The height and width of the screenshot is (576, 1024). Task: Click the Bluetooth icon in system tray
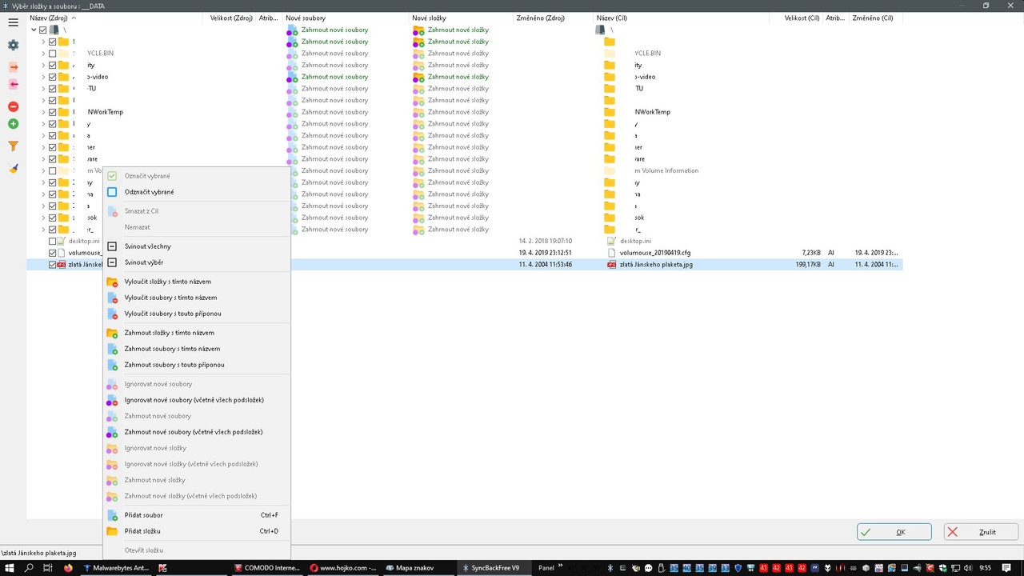click(610, 568)
